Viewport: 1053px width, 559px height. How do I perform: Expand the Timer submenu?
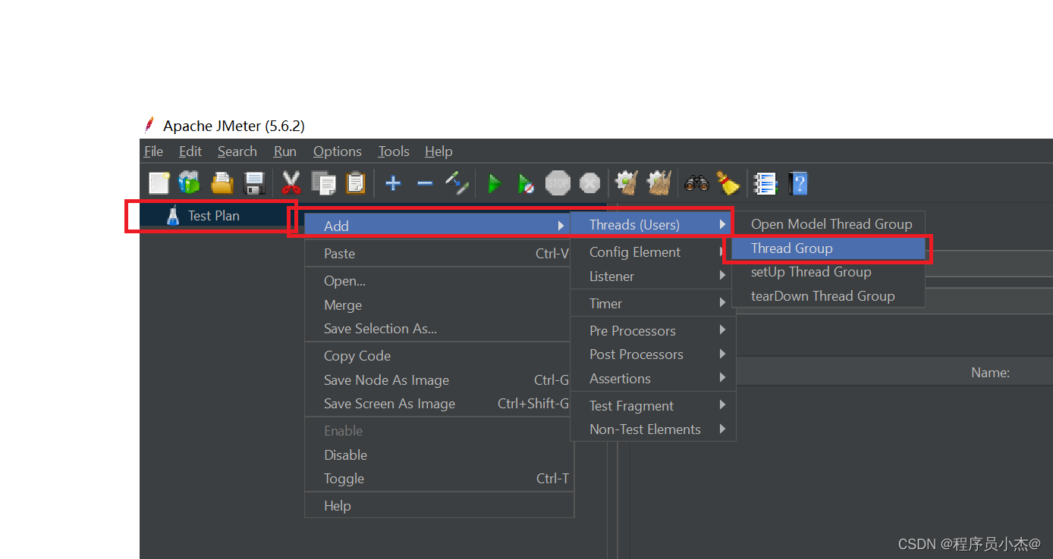pos(652,304)
